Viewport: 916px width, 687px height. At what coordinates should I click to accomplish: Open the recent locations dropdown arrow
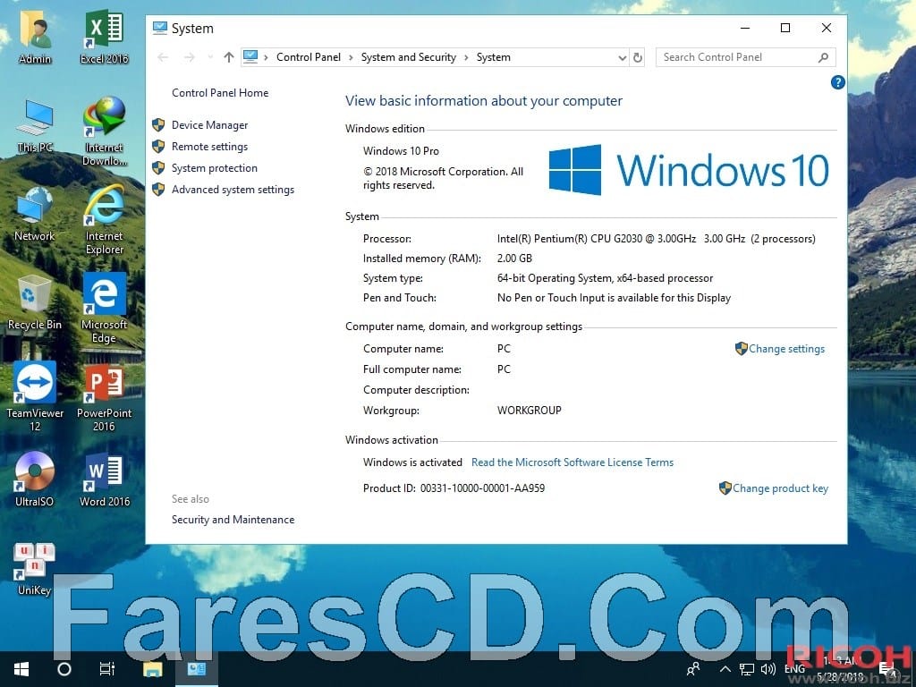click(x=209, y=57)
